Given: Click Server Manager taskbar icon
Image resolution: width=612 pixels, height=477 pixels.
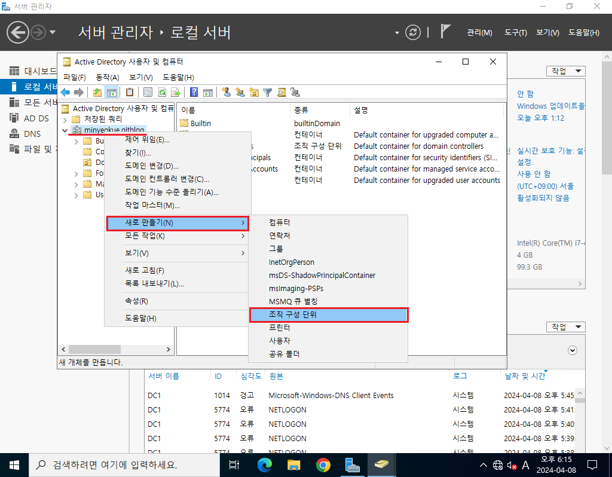Looking at the screenshot, I should (x=352, y=465).
